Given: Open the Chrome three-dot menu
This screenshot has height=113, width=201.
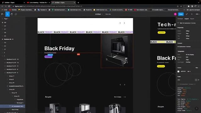Looking at the screenshot, I should coord(199,6).
